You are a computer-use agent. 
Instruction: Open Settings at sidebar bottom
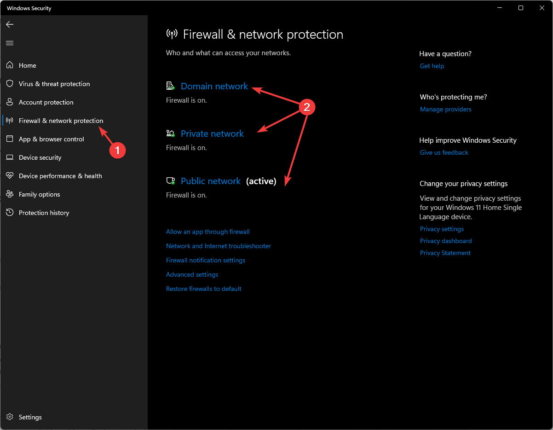(x=30, y=417)
